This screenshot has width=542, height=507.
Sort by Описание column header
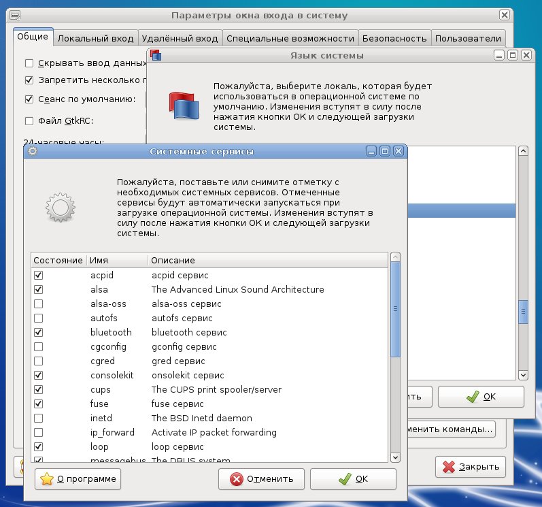[x=268, y=260]
